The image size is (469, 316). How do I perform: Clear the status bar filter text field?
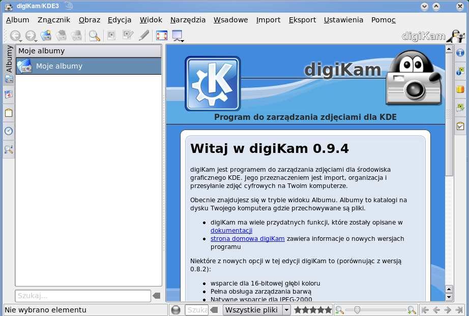214,310
